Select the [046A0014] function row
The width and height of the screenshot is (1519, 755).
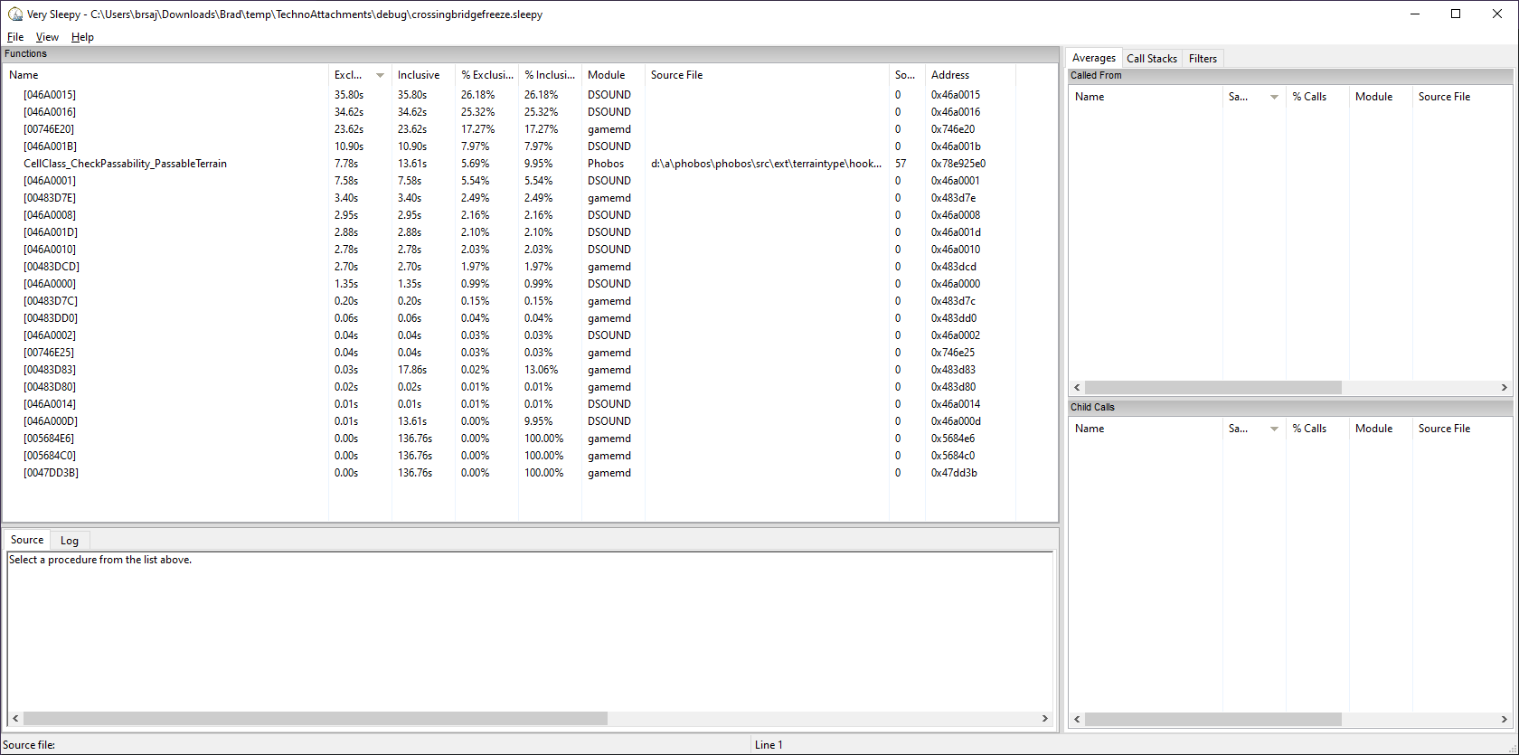530,404
